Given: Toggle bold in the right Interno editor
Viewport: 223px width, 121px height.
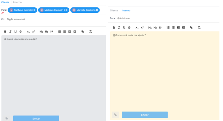Looking at the screenshot, I should 114,28.
